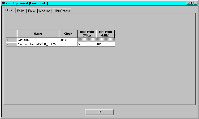Click the Est. Freq (MHz) column header

point(105,34)
